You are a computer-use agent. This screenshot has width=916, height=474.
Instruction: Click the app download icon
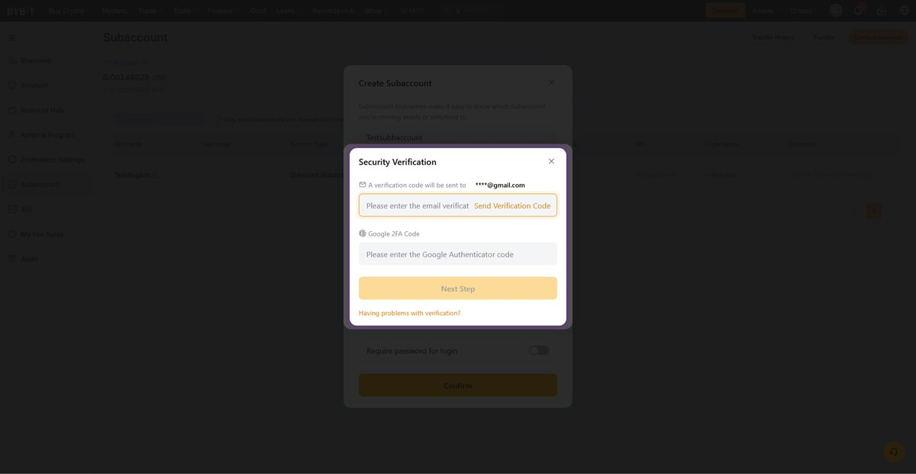[x=882, y=11]
